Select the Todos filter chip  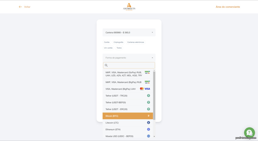pos(119,48)
